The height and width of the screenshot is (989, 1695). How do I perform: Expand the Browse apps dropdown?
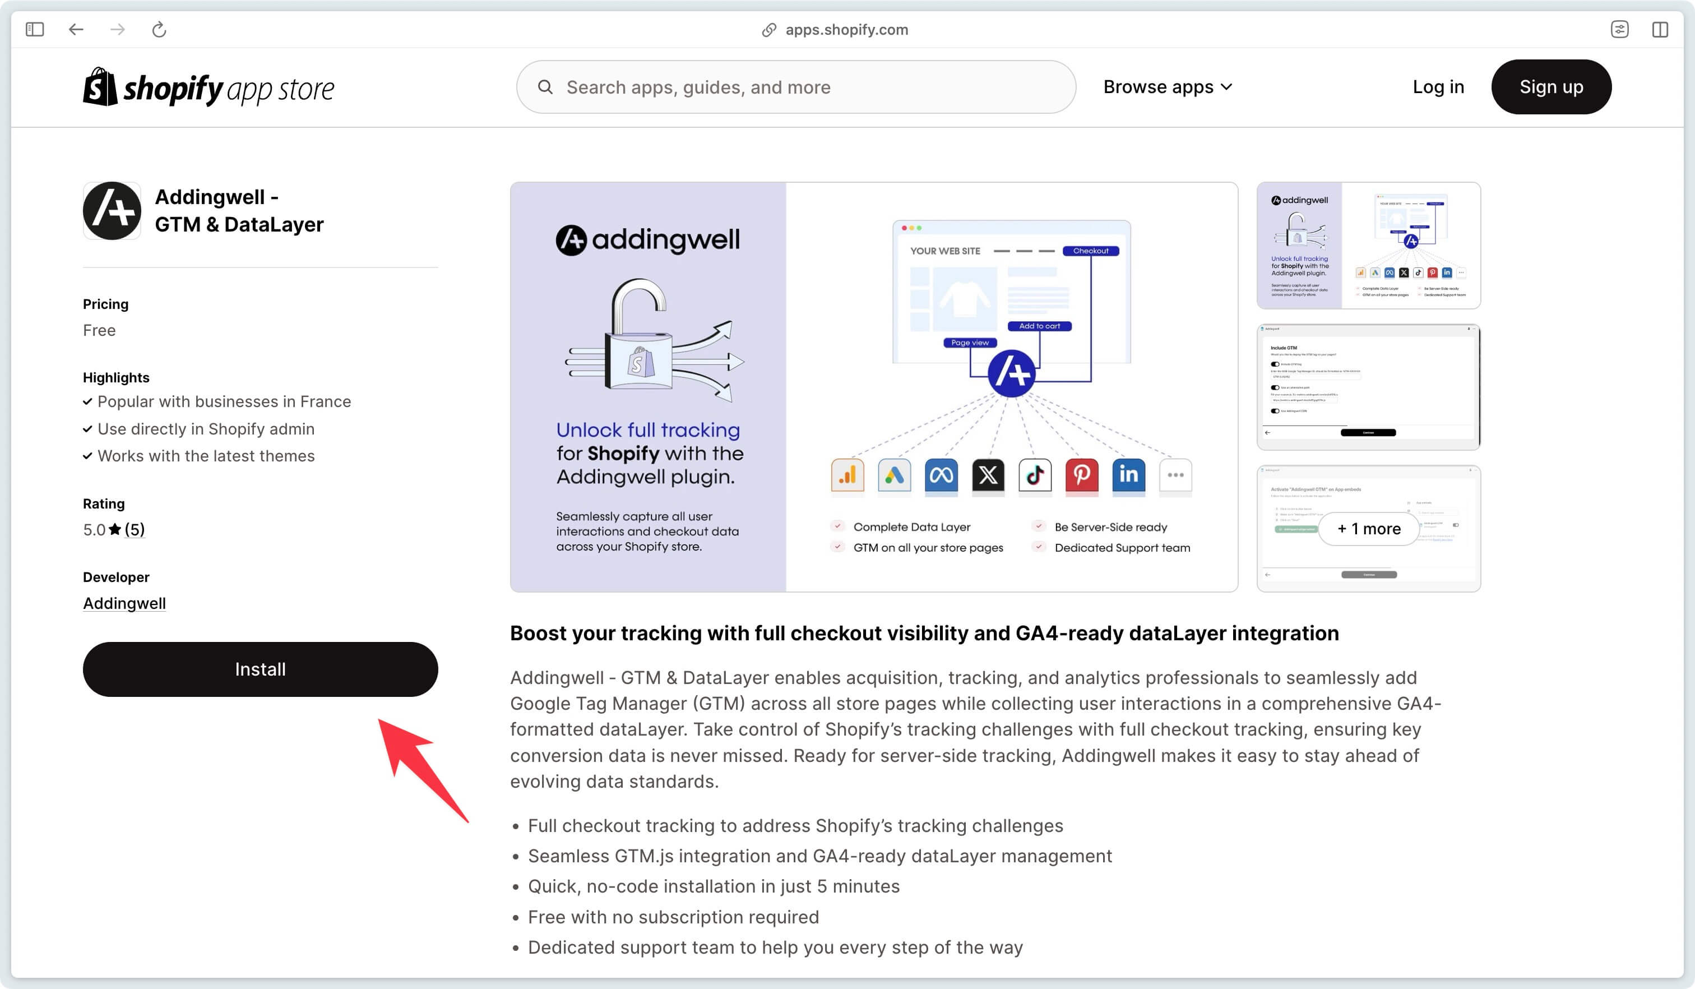coord(1168,87)
